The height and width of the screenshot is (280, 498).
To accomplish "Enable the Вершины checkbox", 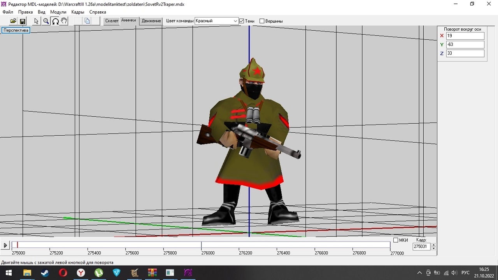I will [x=262, y=21].
